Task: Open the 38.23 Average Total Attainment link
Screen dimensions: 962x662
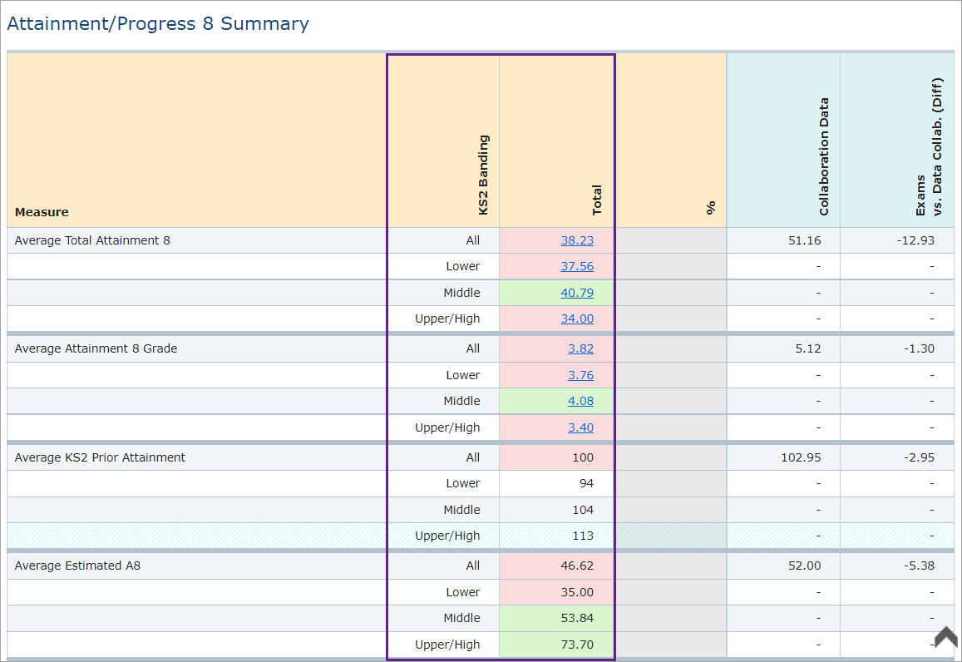Action: pyautogui.click(x=576, y=240)
